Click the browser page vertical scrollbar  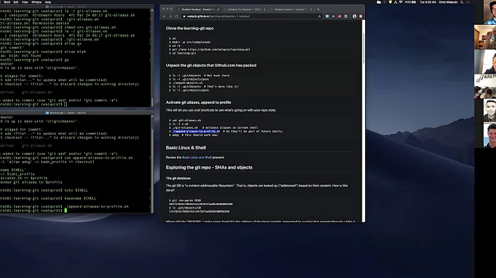[363, 120]
